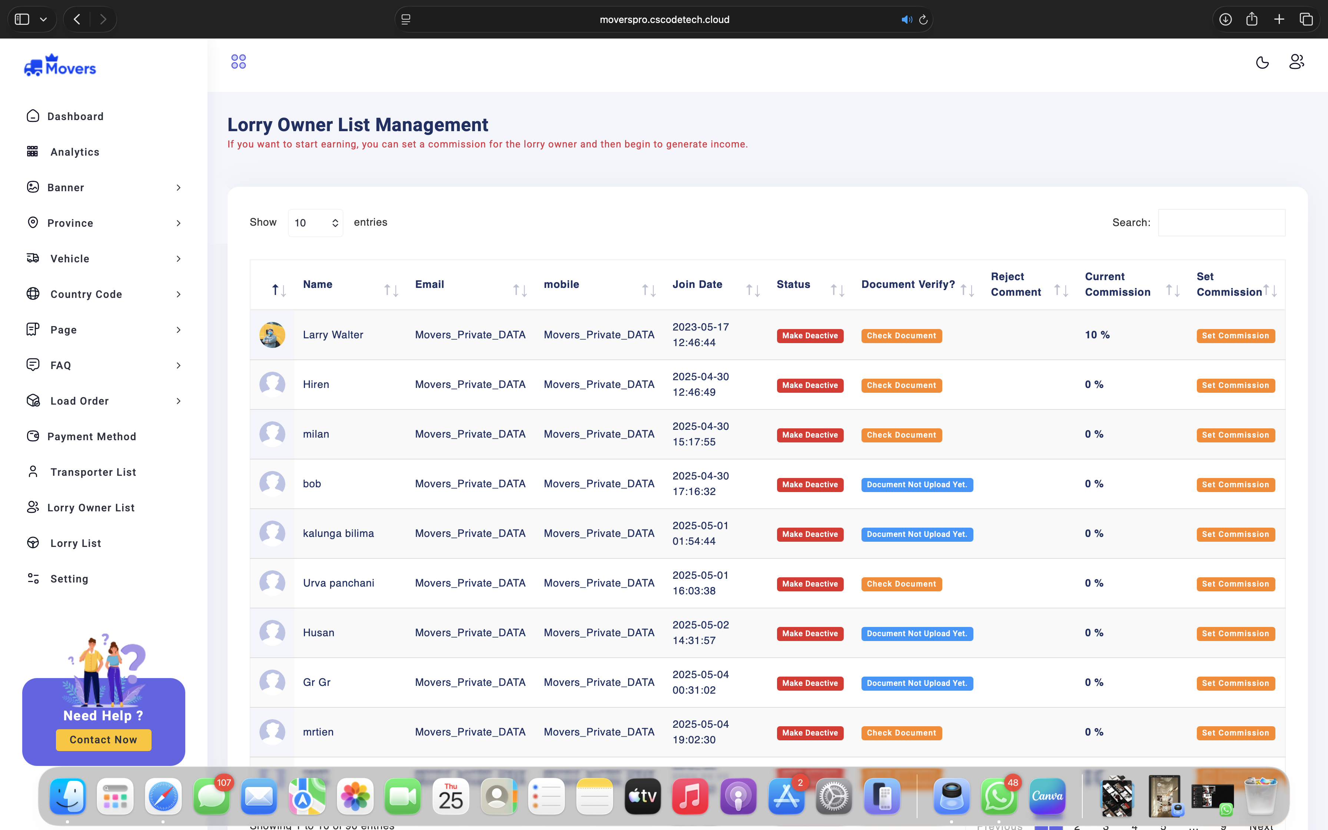Set Commission for bob
This screenshot has width=1328, height=830.
click(1235, 485)
